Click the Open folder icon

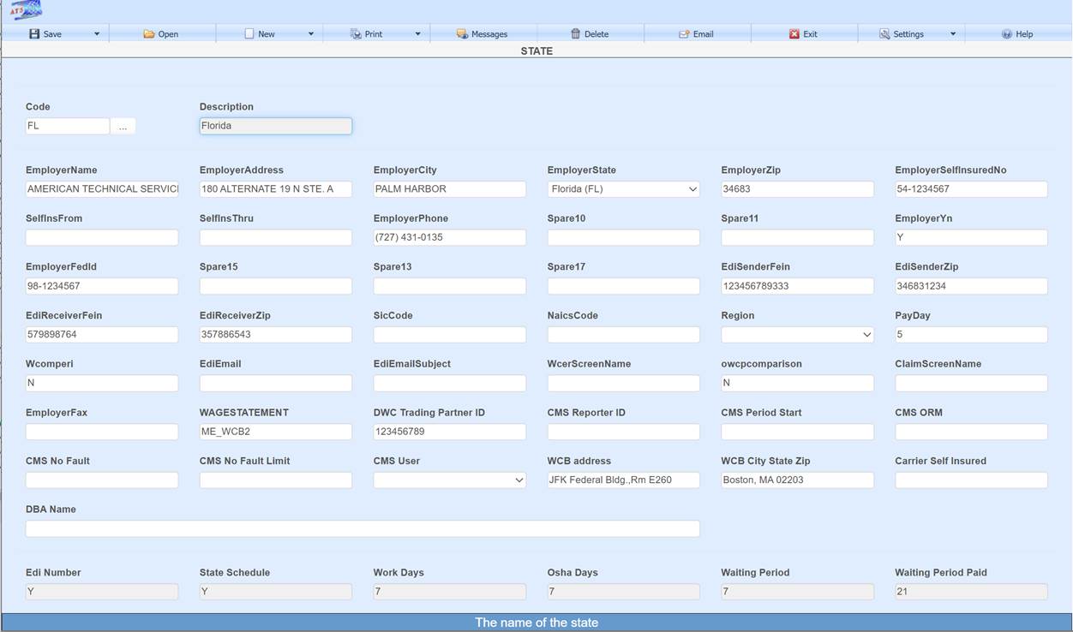tap(149, 34)
